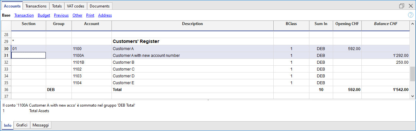Select the empty Section cell in row 31
Image resolution: width=416 pixels, height=131 pixels.
pyautogui.click(x=29, y=56)
